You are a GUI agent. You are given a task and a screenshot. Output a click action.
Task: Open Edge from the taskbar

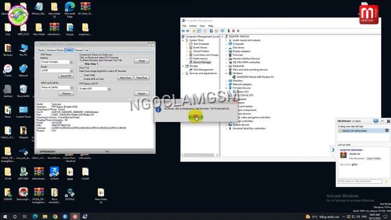[x=35, y=216]
